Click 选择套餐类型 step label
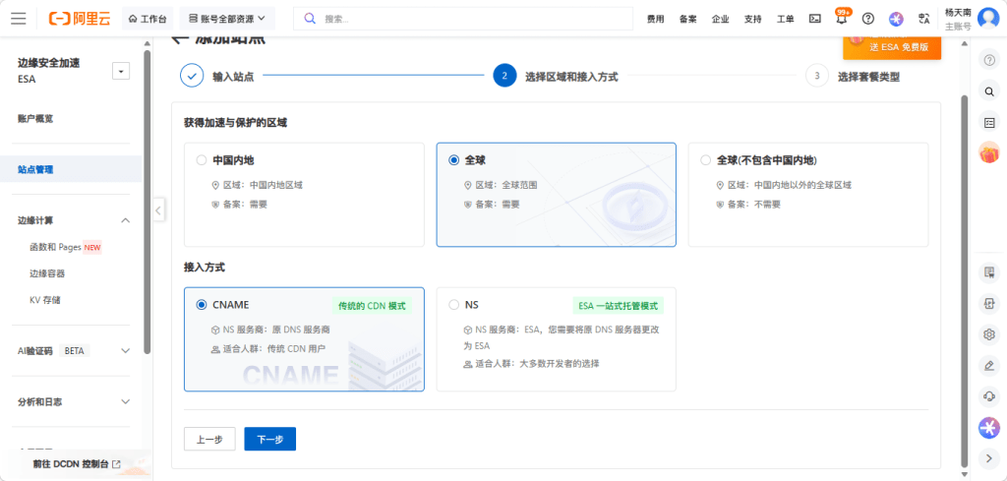This screenshot has width=1007, height=481. pyautogui.click(x=868, y=77)
